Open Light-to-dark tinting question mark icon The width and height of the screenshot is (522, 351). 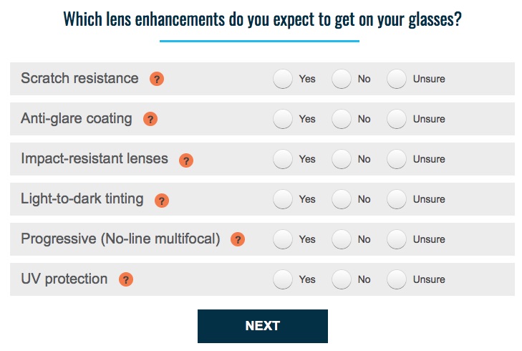(162, 201)
